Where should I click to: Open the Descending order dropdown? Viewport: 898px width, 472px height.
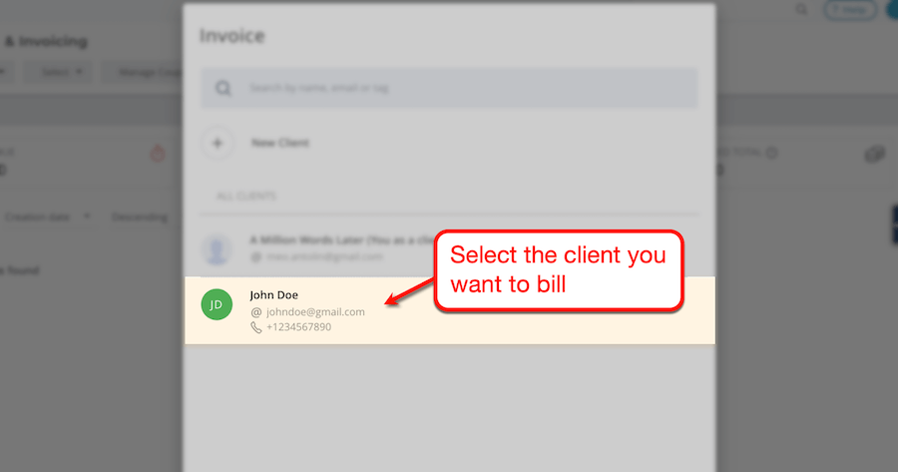click(140, 218)
